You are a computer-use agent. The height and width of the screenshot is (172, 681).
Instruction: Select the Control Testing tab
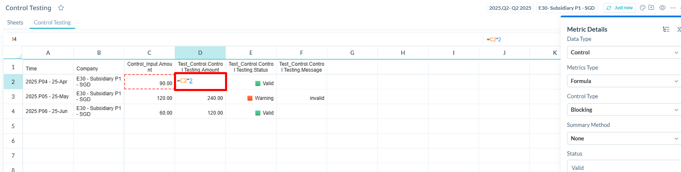[x=52, y=22]
